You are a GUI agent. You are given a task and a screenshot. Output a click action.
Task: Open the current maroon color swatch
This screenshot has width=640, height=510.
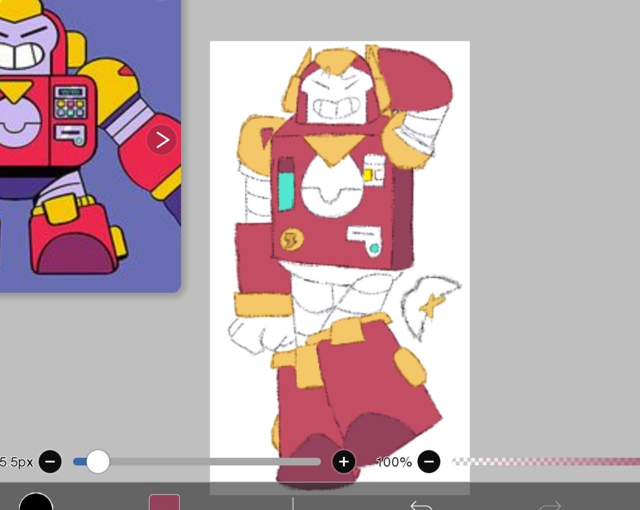click(164, 502)
